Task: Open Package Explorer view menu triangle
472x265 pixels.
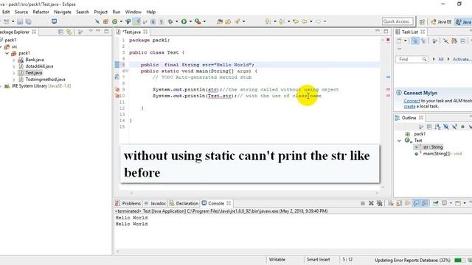Action: tap(91, 31)
